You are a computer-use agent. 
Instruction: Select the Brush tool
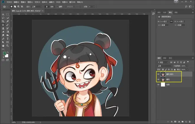click(7, 25)
